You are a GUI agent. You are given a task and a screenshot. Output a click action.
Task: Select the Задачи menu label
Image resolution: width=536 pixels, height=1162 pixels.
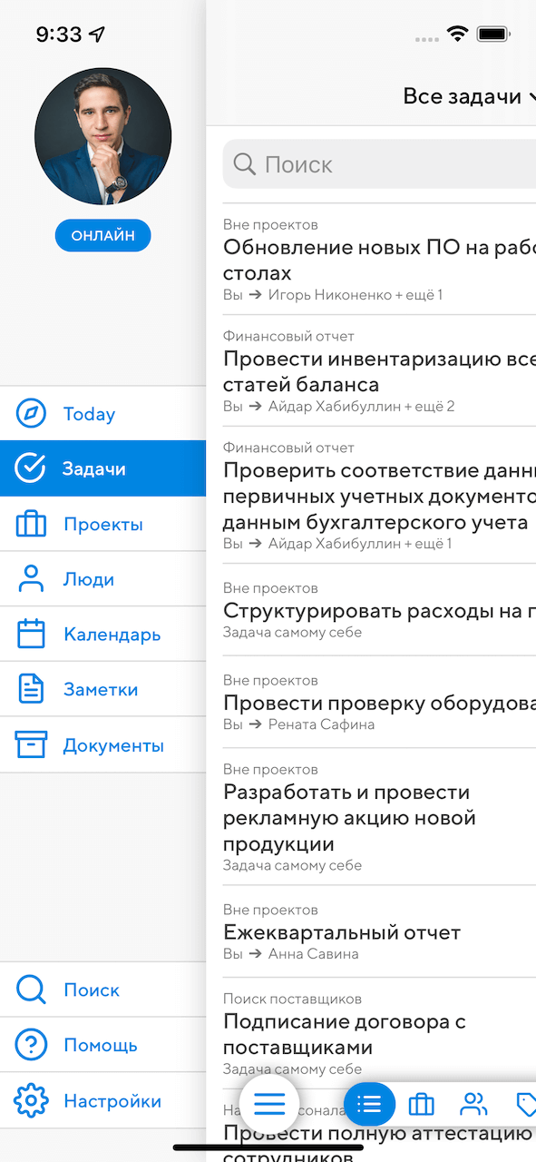pos(94,469)
